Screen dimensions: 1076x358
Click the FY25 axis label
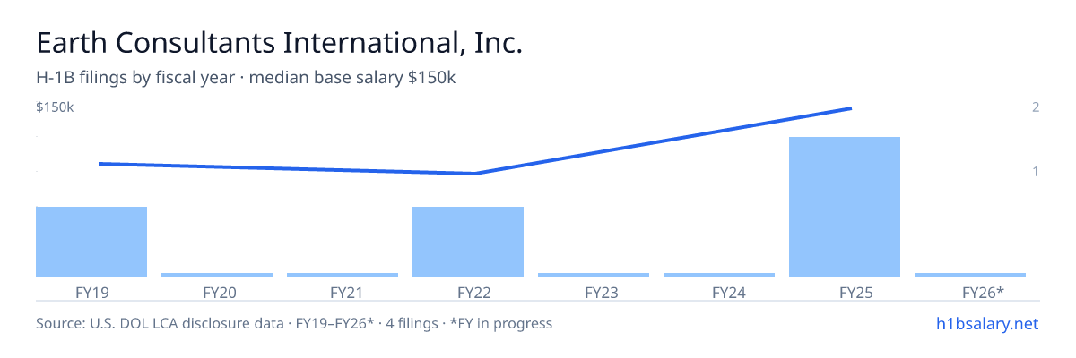tap(845, 292)
